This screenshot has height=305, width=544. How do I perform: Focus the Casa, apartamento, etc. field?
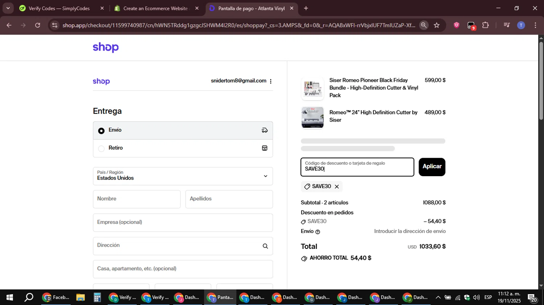[183, 269]
